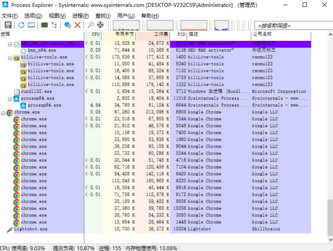Click the Properties toolbar icon
This screenshot has height=251, width=333.
68,25
